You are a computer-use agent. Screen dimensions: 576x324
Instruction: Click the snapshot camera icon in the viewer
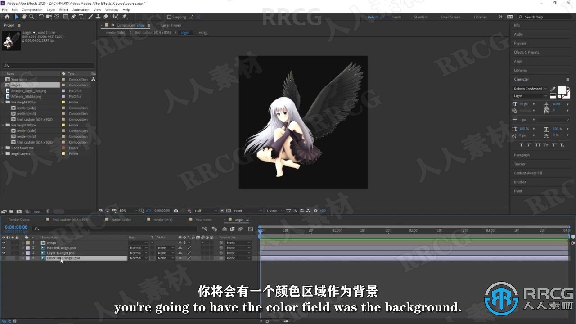(x=176, y=211)
